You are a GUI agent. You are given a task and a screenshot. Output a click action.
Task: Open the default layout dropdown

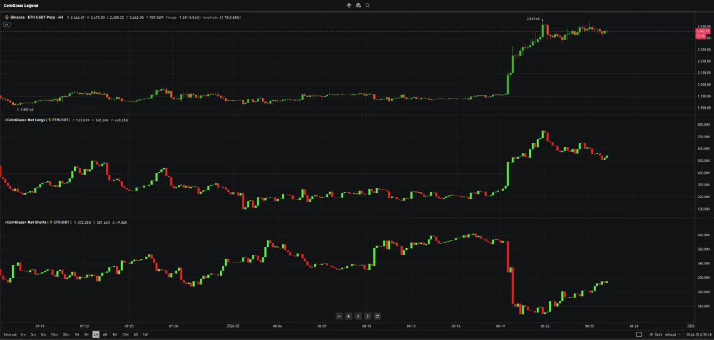click(x=672, y=334)
